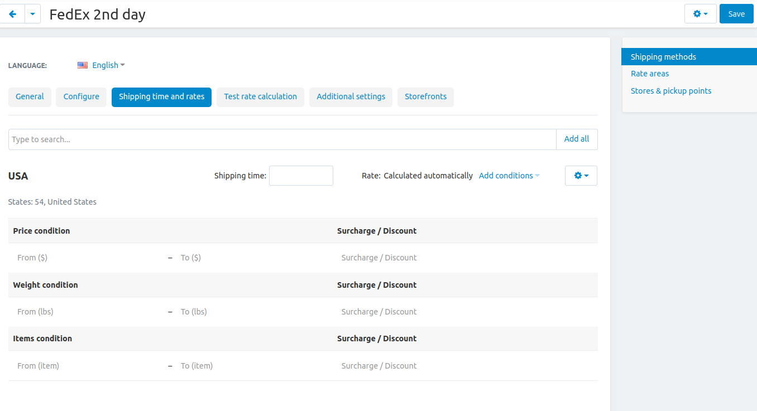Save the shipping method
Screen dimensions: 757x411
click(x=736, y=14)
